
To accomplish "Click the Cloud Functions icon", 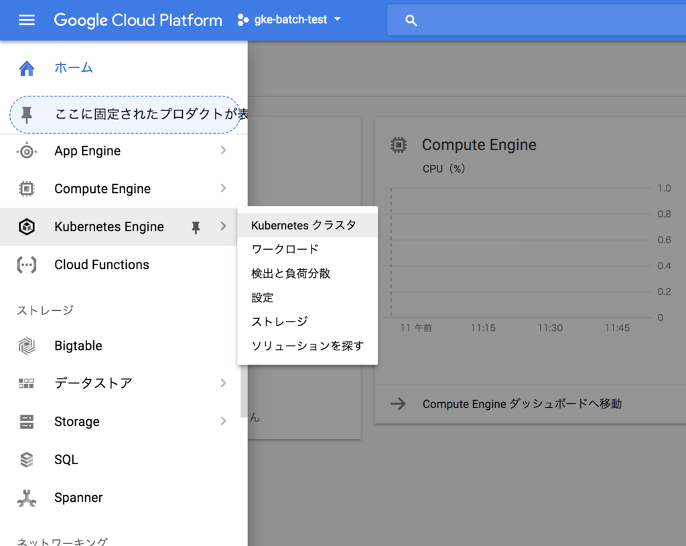I will point(27,265).
